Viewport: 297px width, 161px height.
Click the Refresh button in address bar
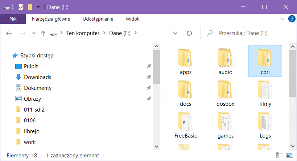(189, 33)
